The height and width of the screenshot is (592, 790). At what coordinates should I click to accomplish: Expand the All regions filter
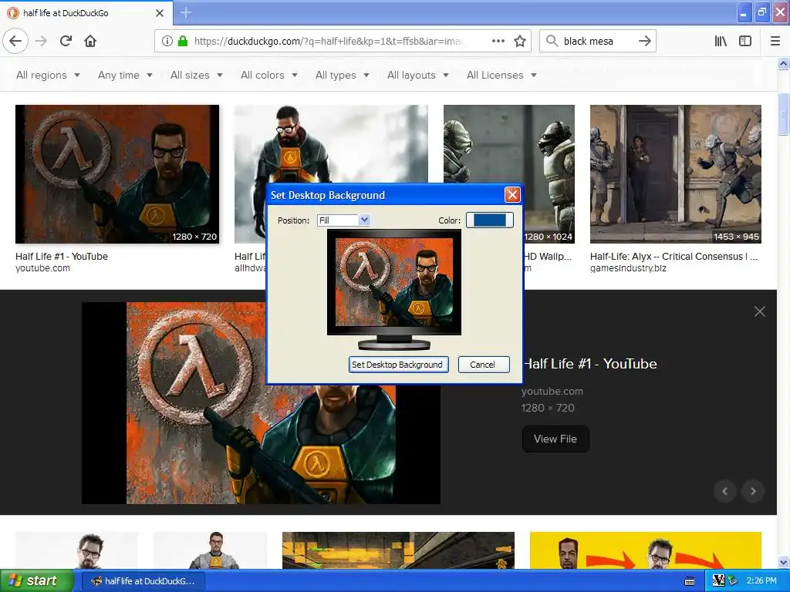click(x=48, y=75)
